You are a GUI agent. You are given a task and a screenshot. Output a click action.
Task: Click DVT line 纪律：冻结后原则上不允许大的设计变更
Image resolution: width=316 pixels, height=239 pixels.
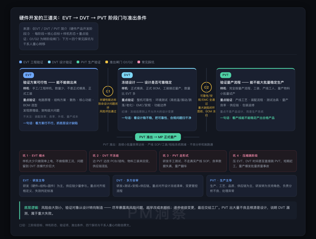(147, 112)
